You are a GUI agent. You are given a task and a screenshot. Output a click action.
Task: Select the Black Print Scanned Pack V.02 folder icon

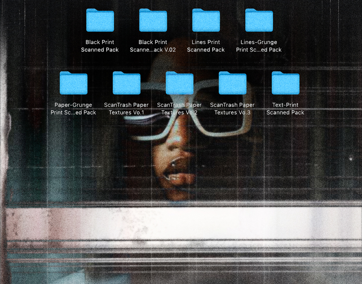(153, 20)
